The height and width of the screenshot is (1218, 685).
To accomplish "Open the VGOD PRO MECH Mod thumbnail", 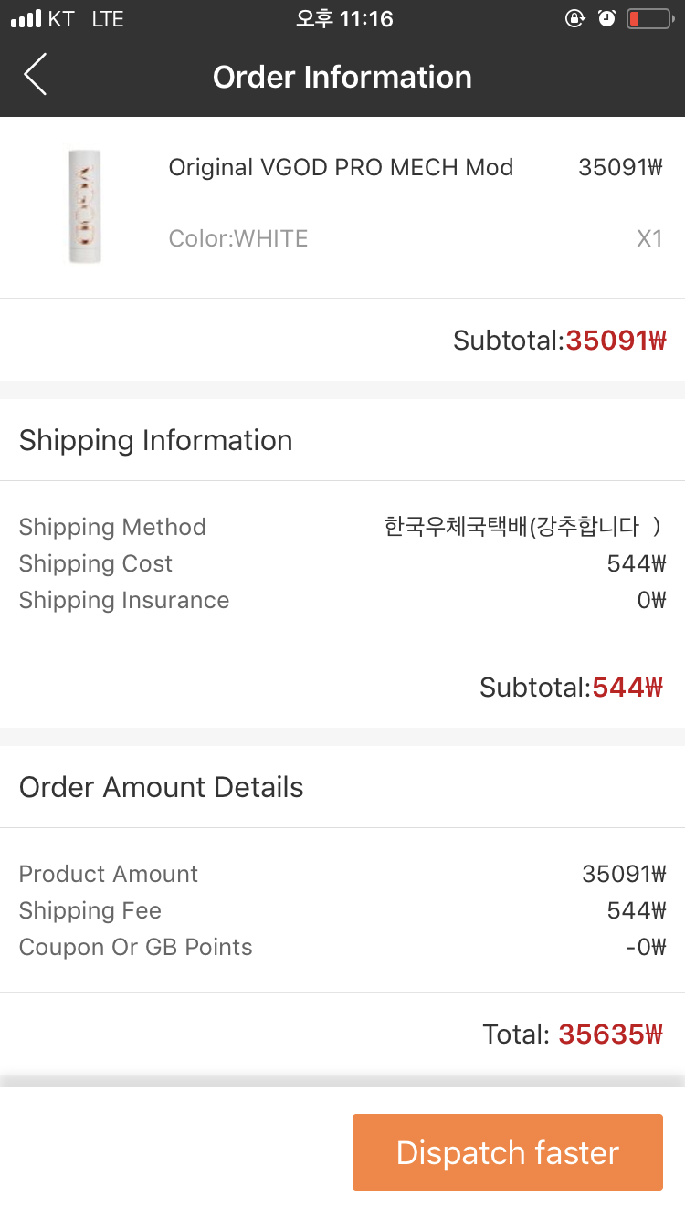I will [x=85, y=206].
